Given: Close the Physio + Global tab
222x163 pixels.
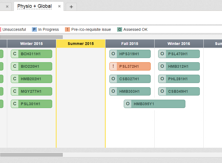Looking at the screenshot, I should pyautogui.click(x=59, y=6).
